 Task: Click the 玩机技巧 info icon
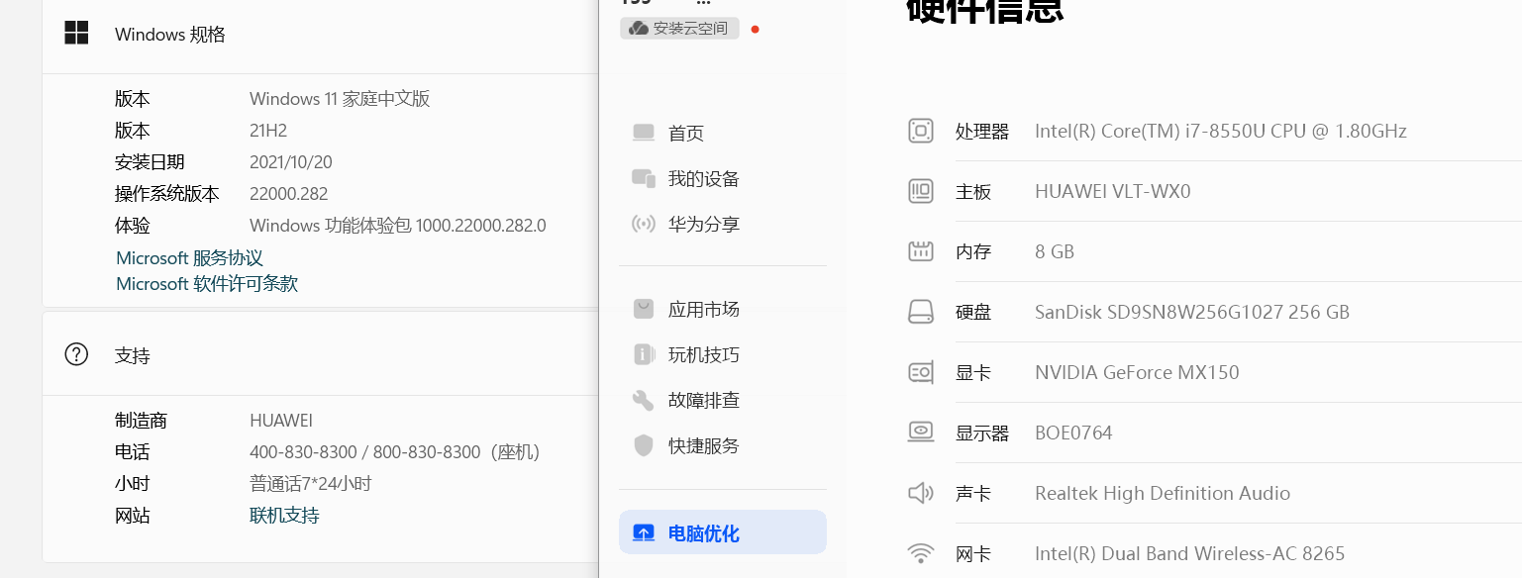[x=644, y=354]
